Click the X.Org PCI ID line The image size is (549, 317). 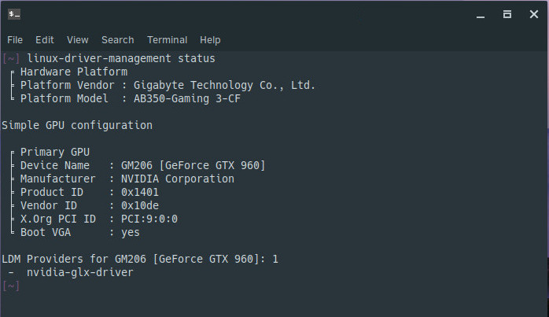[x=98, y=219]
